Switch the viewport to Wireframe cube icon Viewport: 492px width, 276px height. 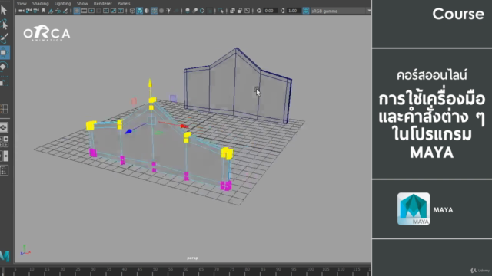tap(132, 11)
